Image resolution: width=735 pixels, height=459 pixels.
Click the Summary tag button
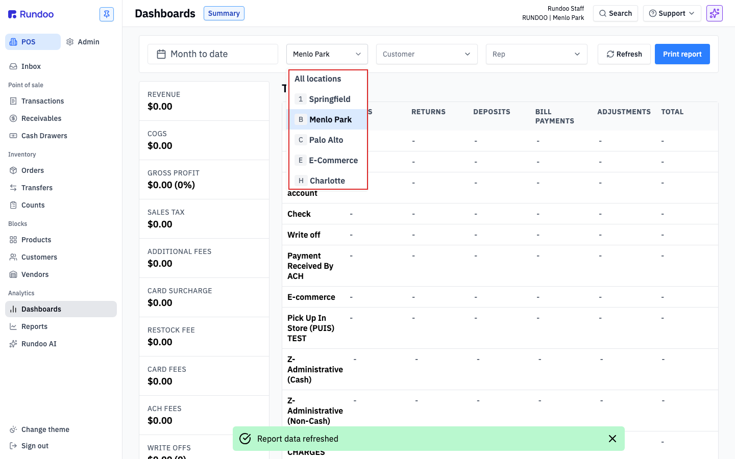click(x=224, y=13)
